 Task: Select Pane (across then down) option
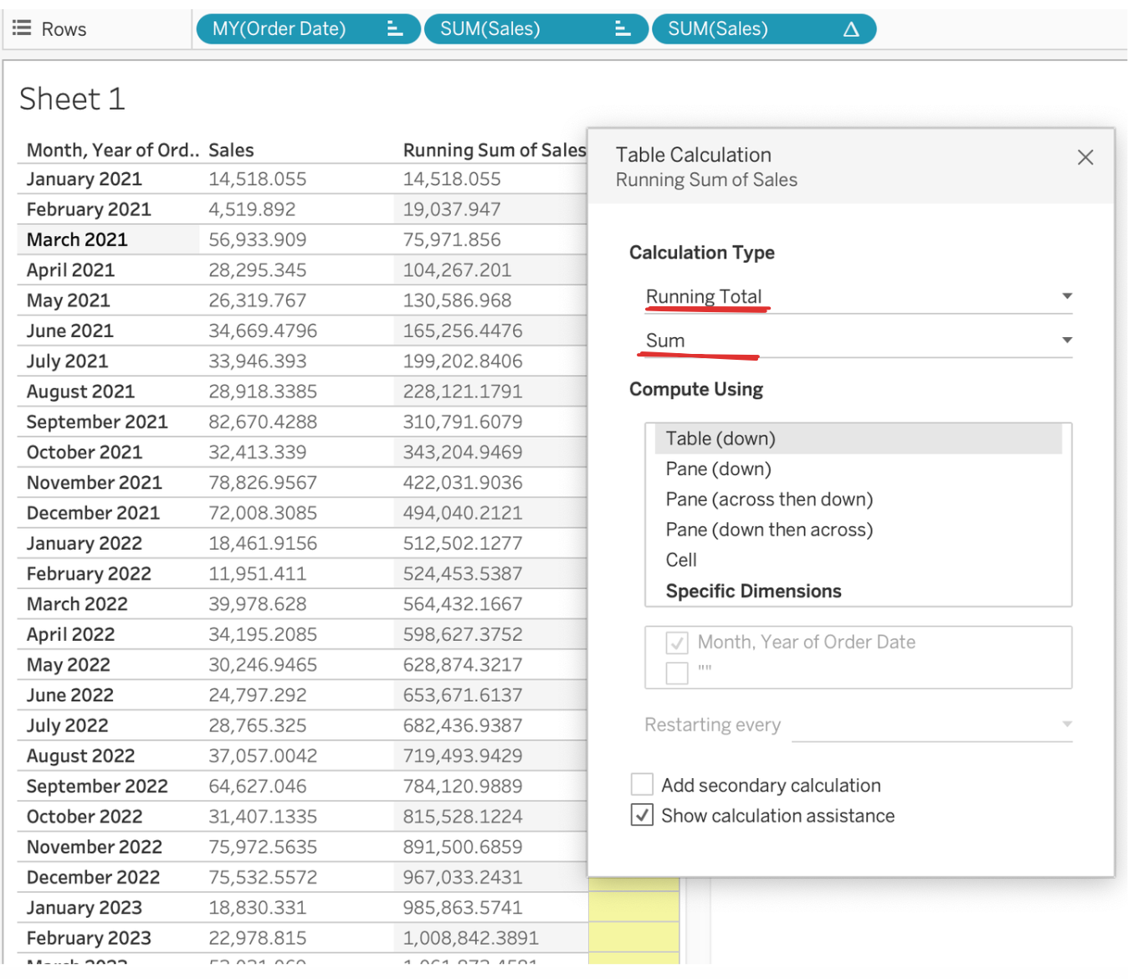click(769, 500)
